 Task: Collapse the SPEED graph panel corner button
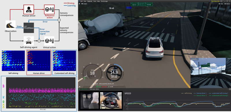(230, 89)
